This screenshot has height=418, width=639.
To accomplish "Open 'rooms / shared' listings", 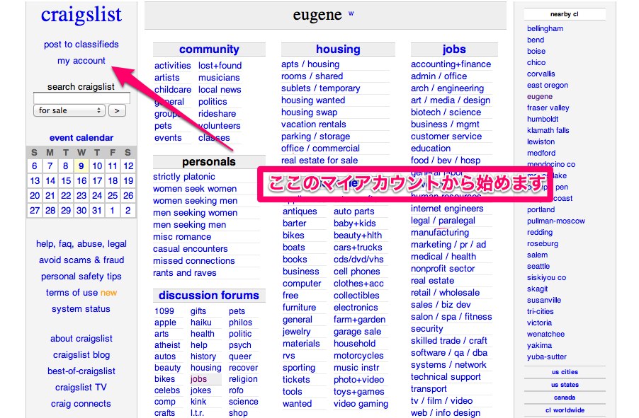I will 312,76.
